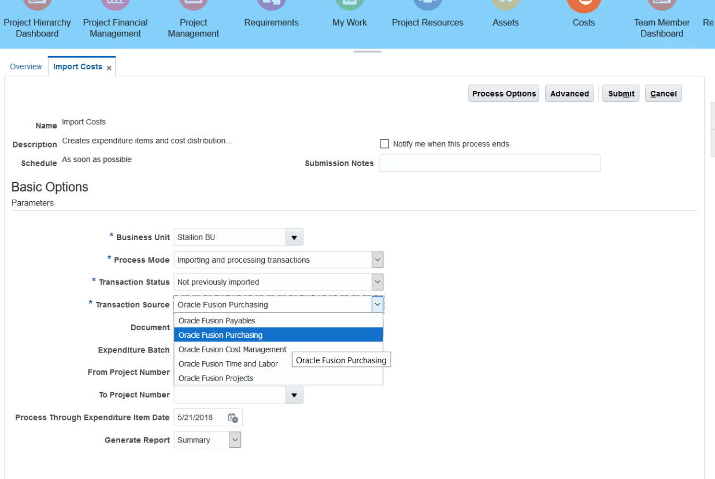Viewport: 715px width, 479px height.
Task: Open the Project Management icon
Action: (194, 6)
